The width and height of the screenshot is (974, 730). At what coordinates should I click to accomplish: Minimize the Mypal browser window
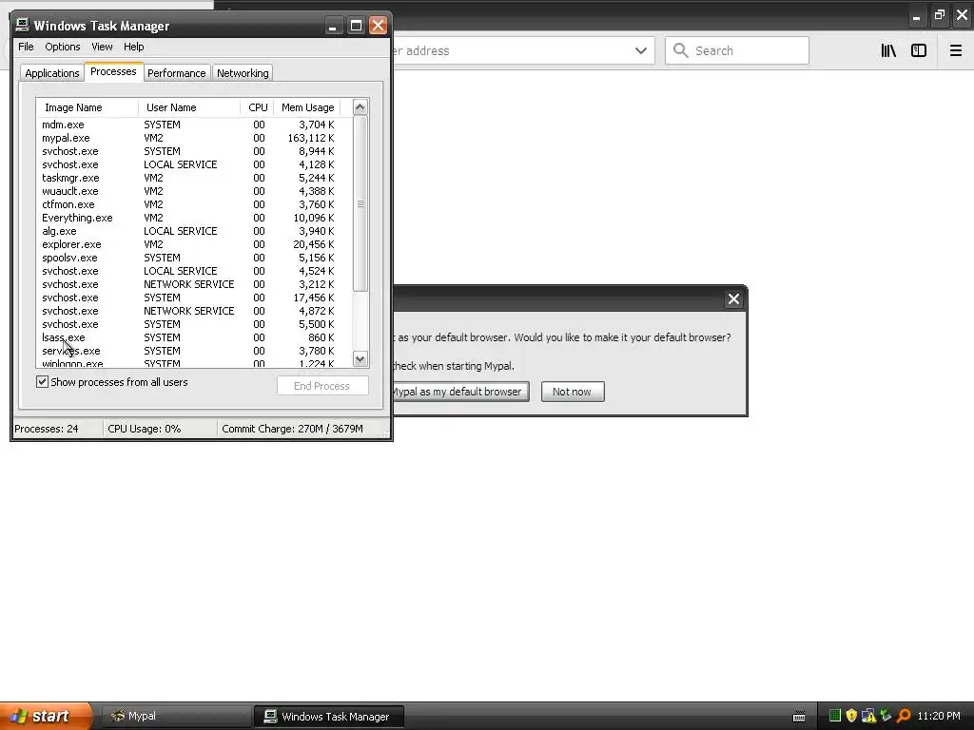tap(916, 17)
